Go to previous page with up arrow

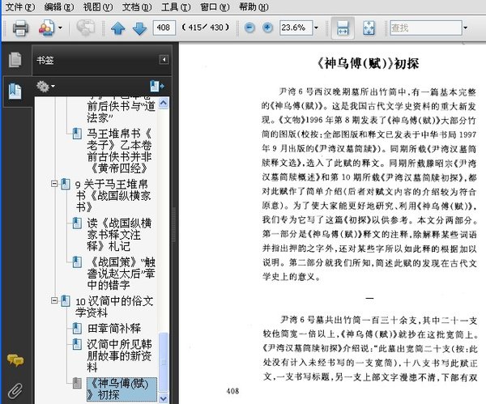point(118,28)
